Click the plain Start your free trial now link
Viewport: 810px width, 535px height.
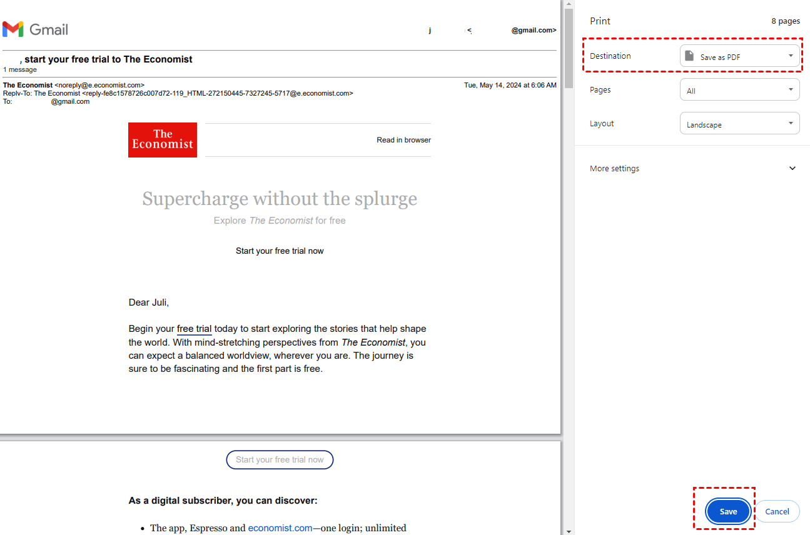point(280,251)
